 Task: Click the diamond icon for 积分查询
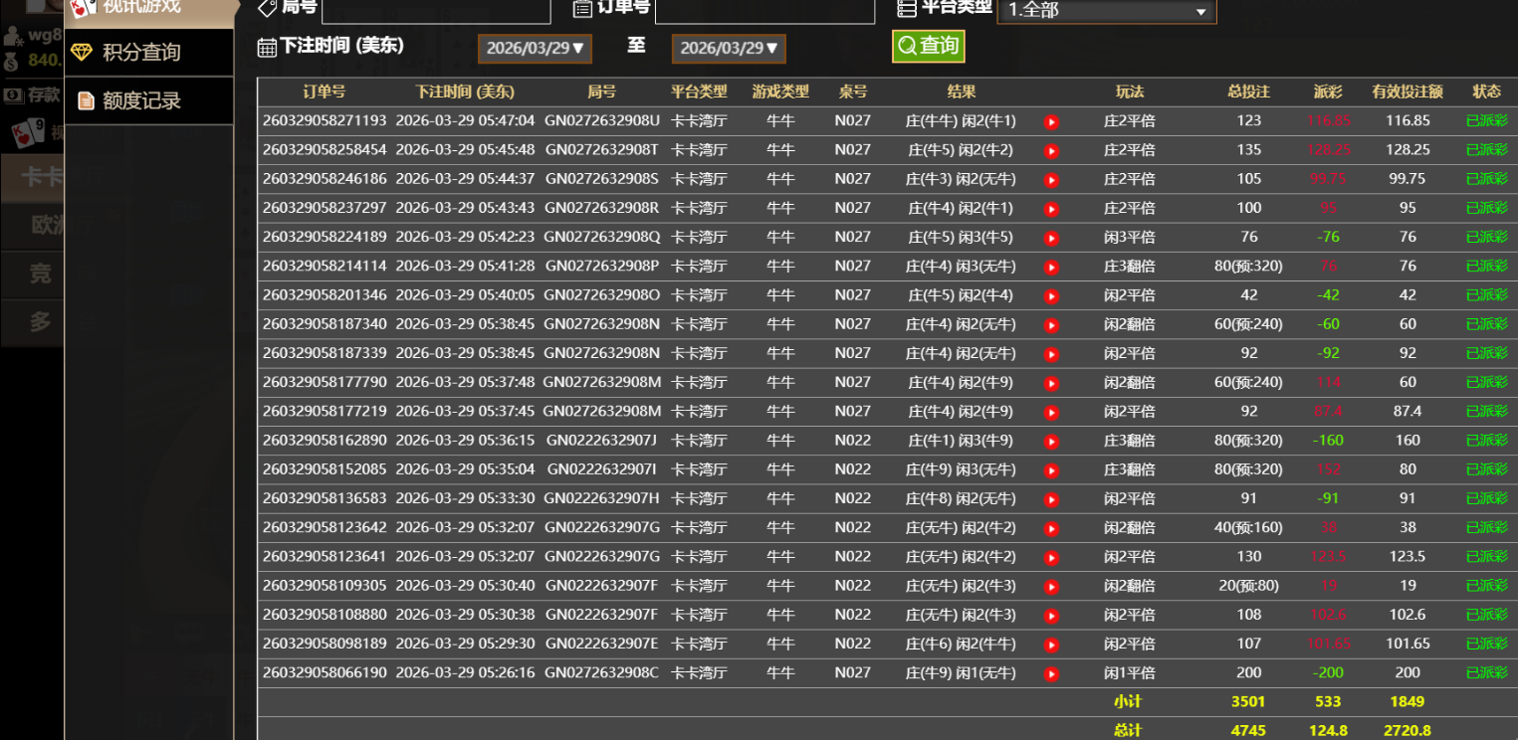(83, 53)
